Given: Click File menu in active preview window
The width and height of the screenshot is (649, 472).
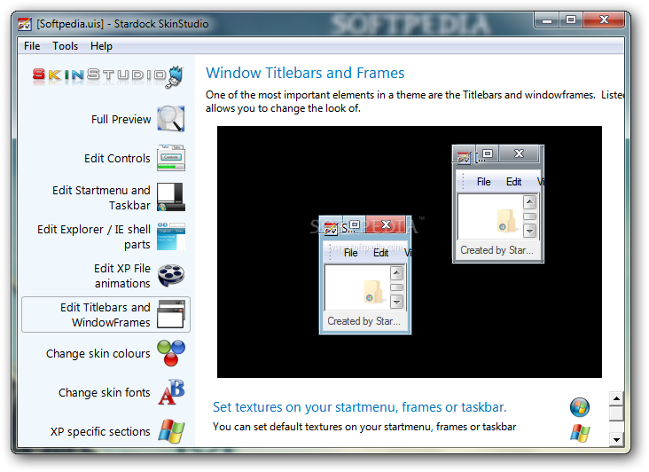Looking at the screenshot, I should [350, 253].
